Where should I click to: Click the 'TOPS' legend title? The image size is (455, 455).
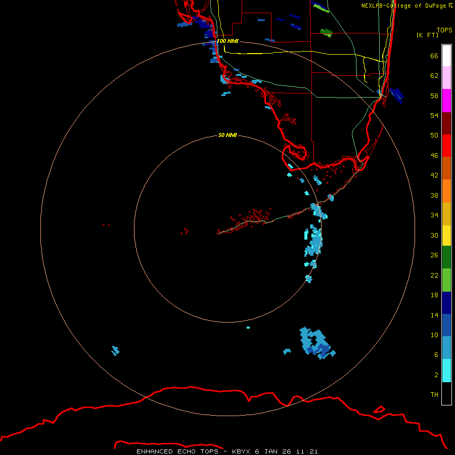(444, 30)
